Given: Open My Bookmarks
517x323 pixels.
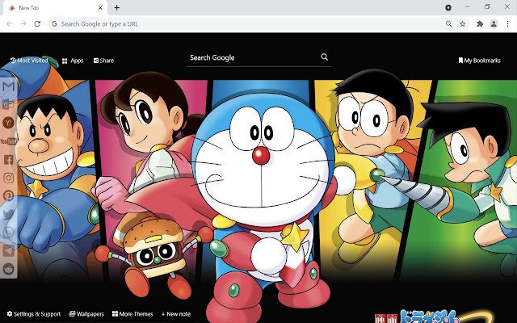Looking at the screenshot, I should point(479,61).
